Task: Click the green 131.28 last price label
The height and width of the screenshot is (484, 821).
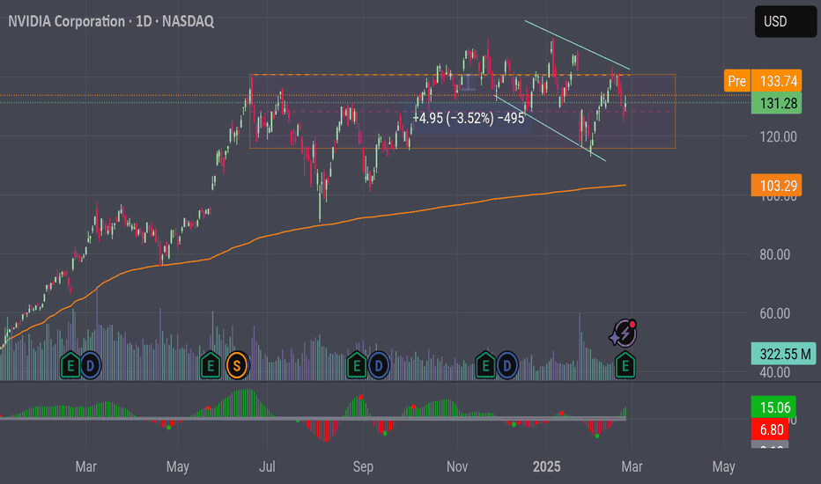Action: (x=776, y=103)
